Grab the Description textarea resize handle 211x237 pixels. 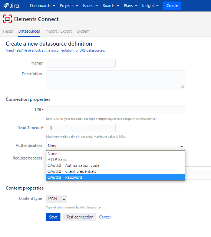(182, 87)
